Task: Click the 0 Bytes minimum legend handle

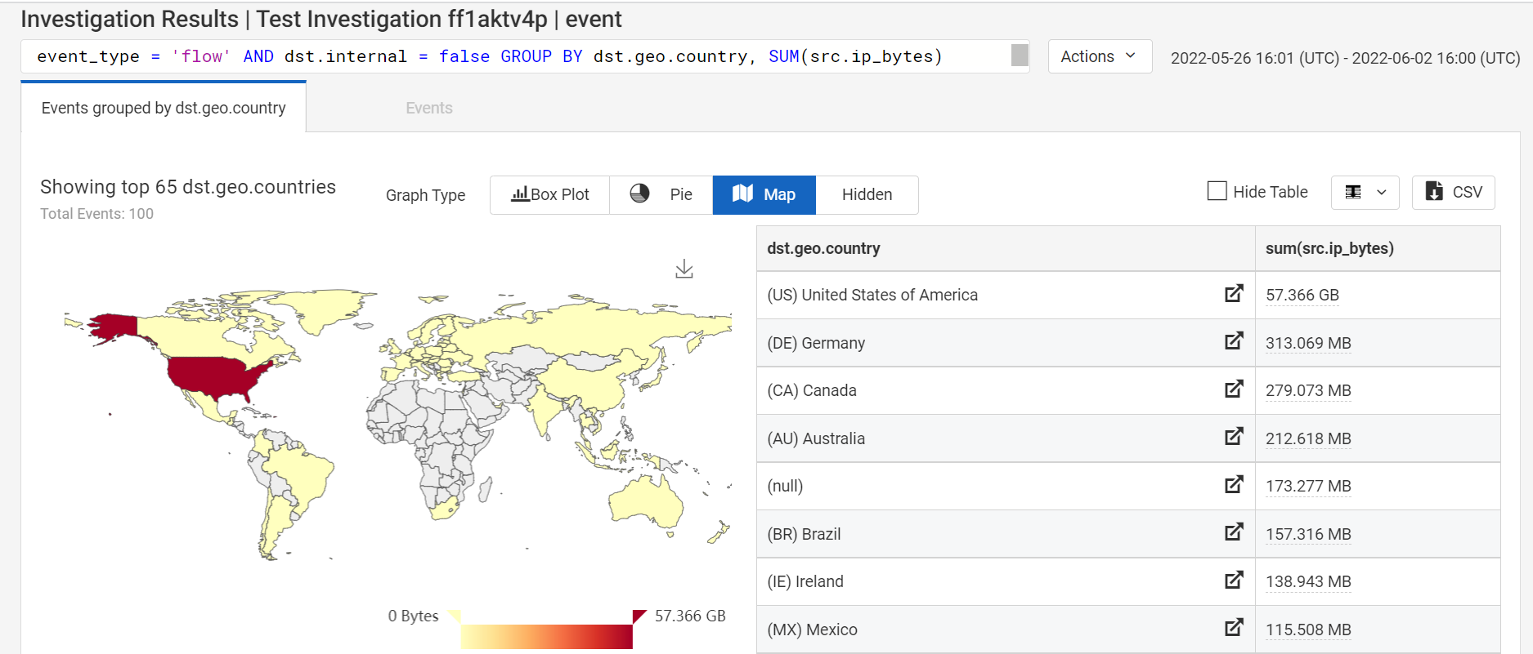Action: point(455,616)
